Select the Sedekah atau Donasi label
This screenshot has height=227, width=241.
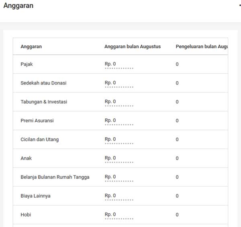click(43, 83)
